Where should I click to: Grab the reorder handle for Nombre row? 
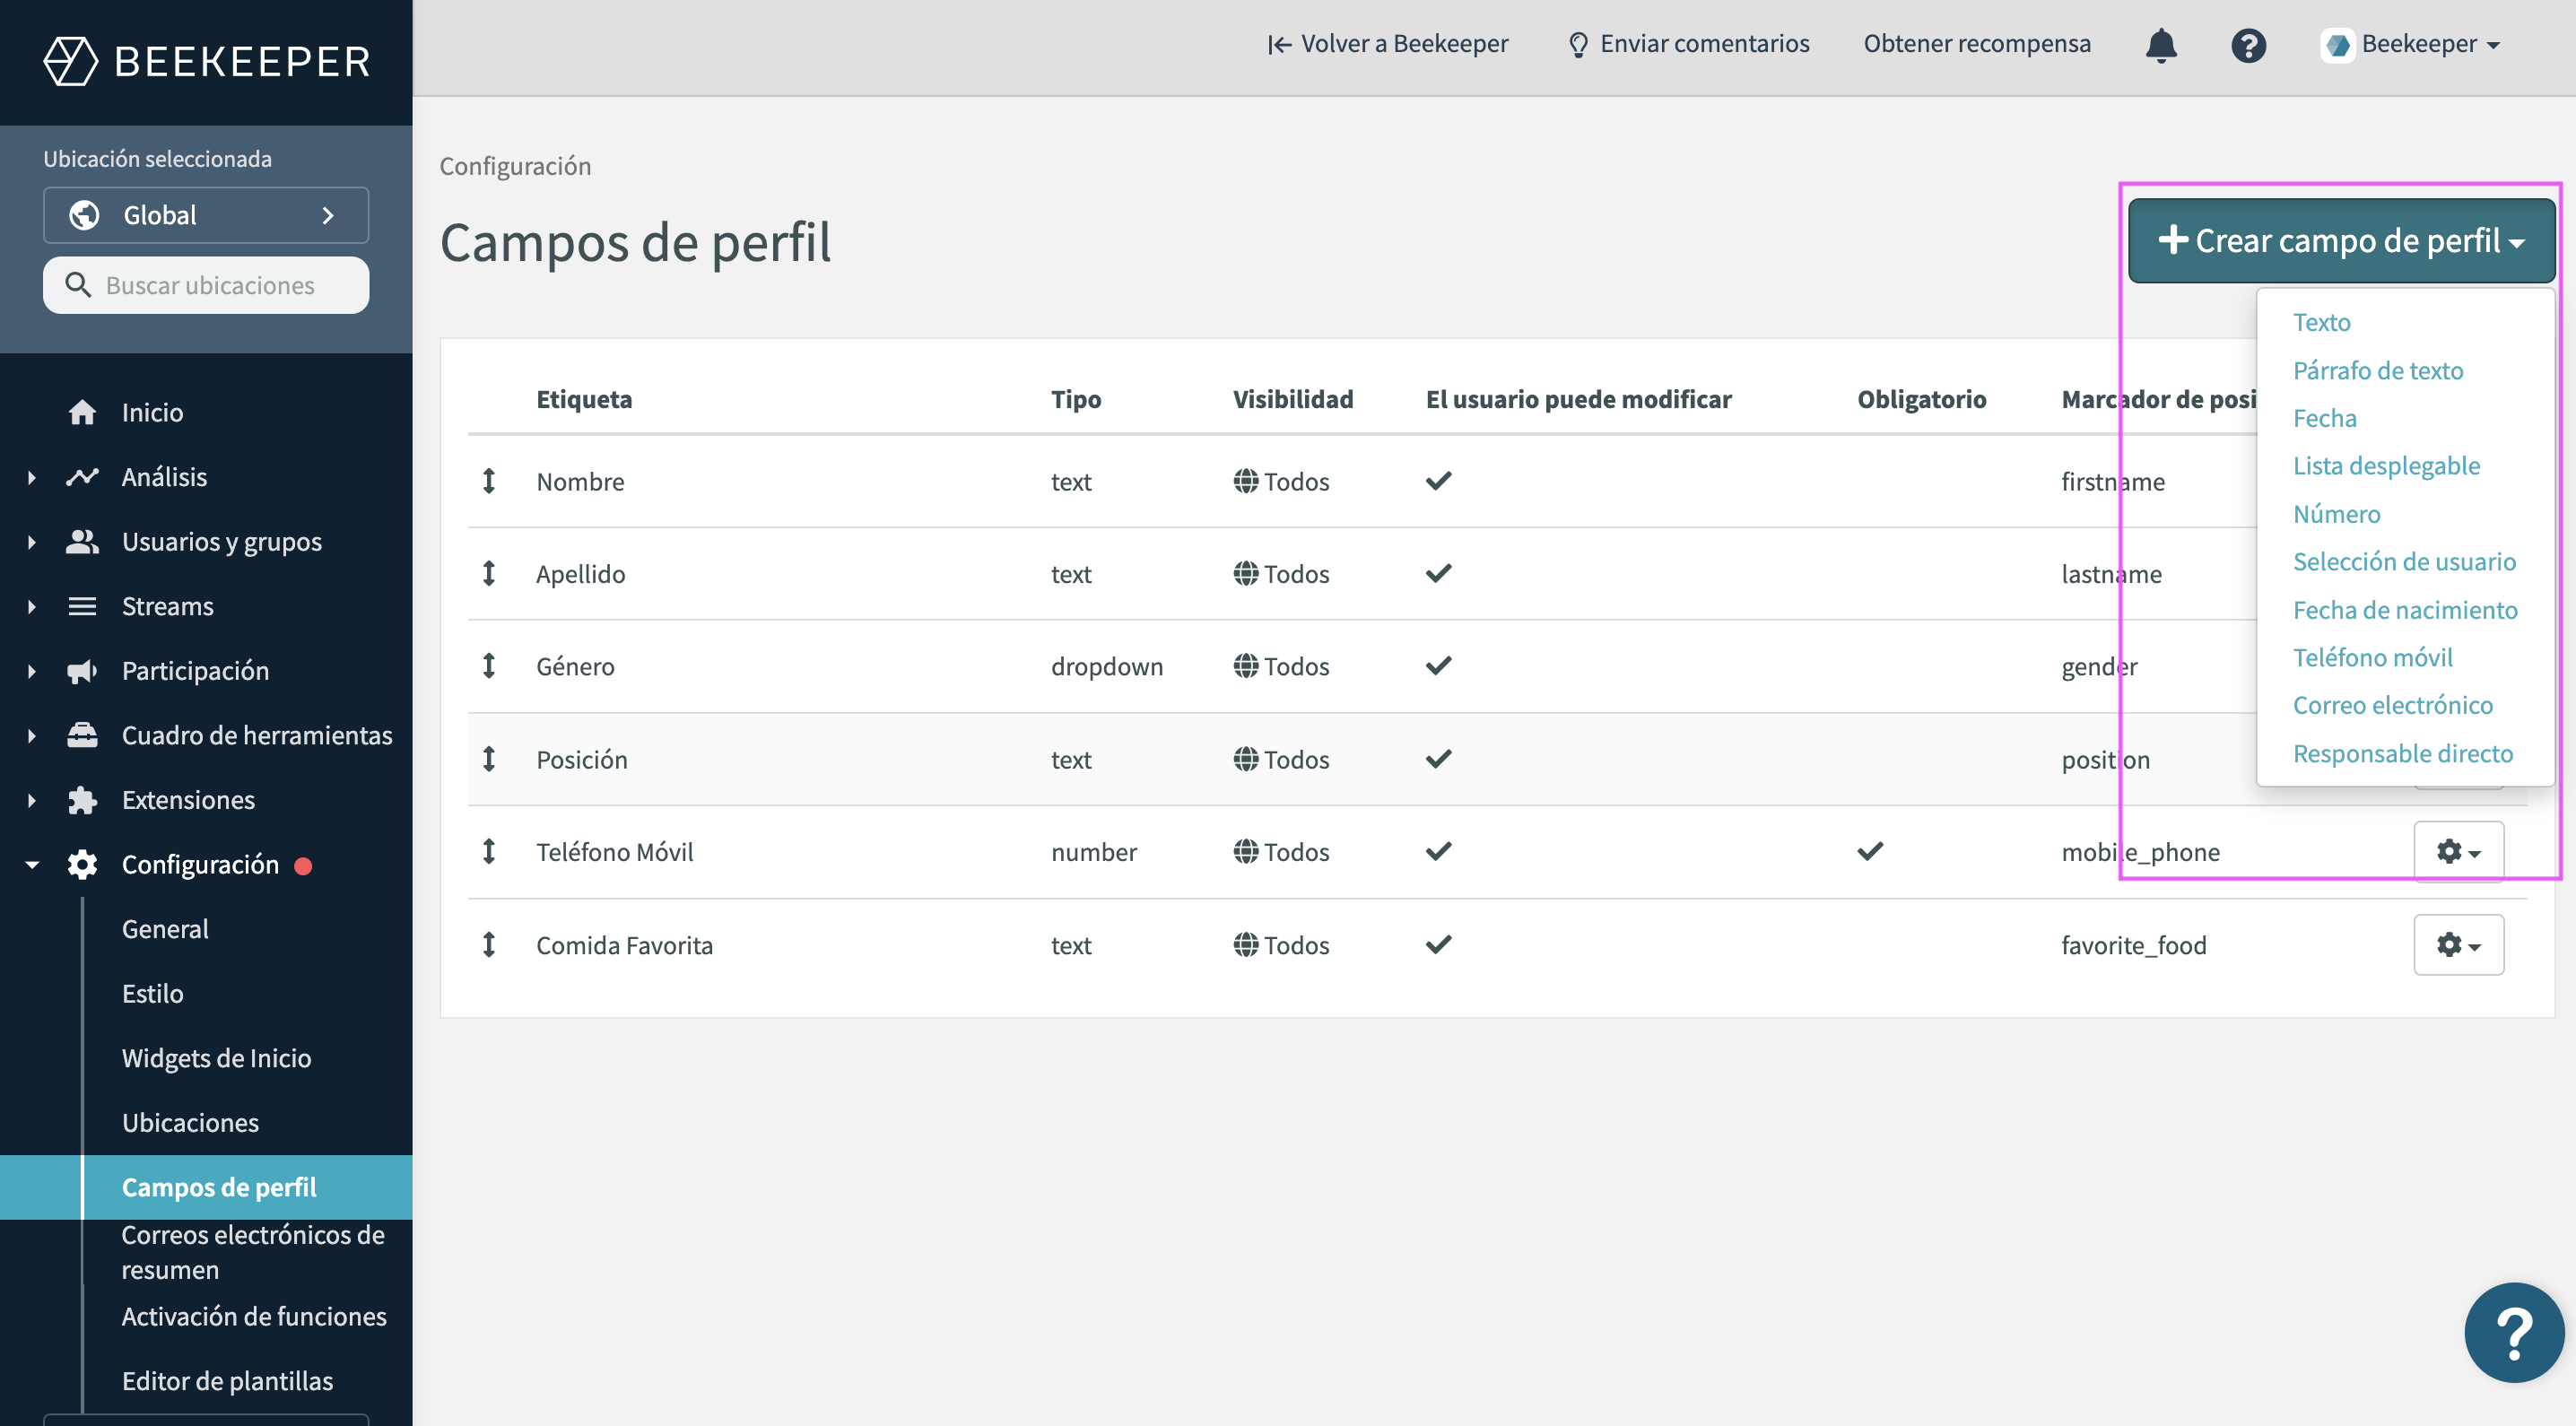coord(489,481)
